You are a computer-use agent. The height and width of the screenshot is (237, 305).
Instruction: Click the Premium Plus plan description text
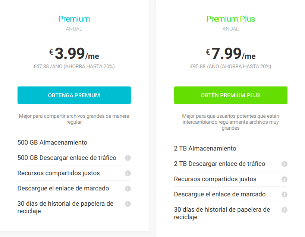point(231,122)
